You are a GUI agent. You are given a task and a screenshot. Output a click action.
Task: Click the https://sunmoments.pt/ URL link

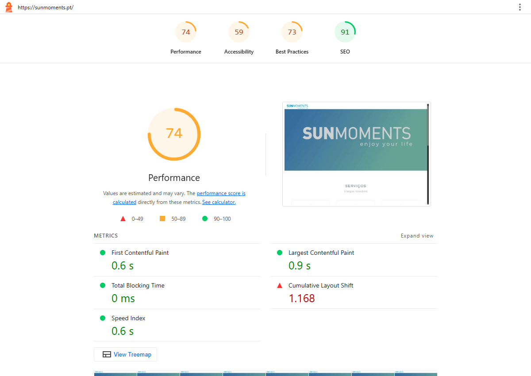coord(46,8)
